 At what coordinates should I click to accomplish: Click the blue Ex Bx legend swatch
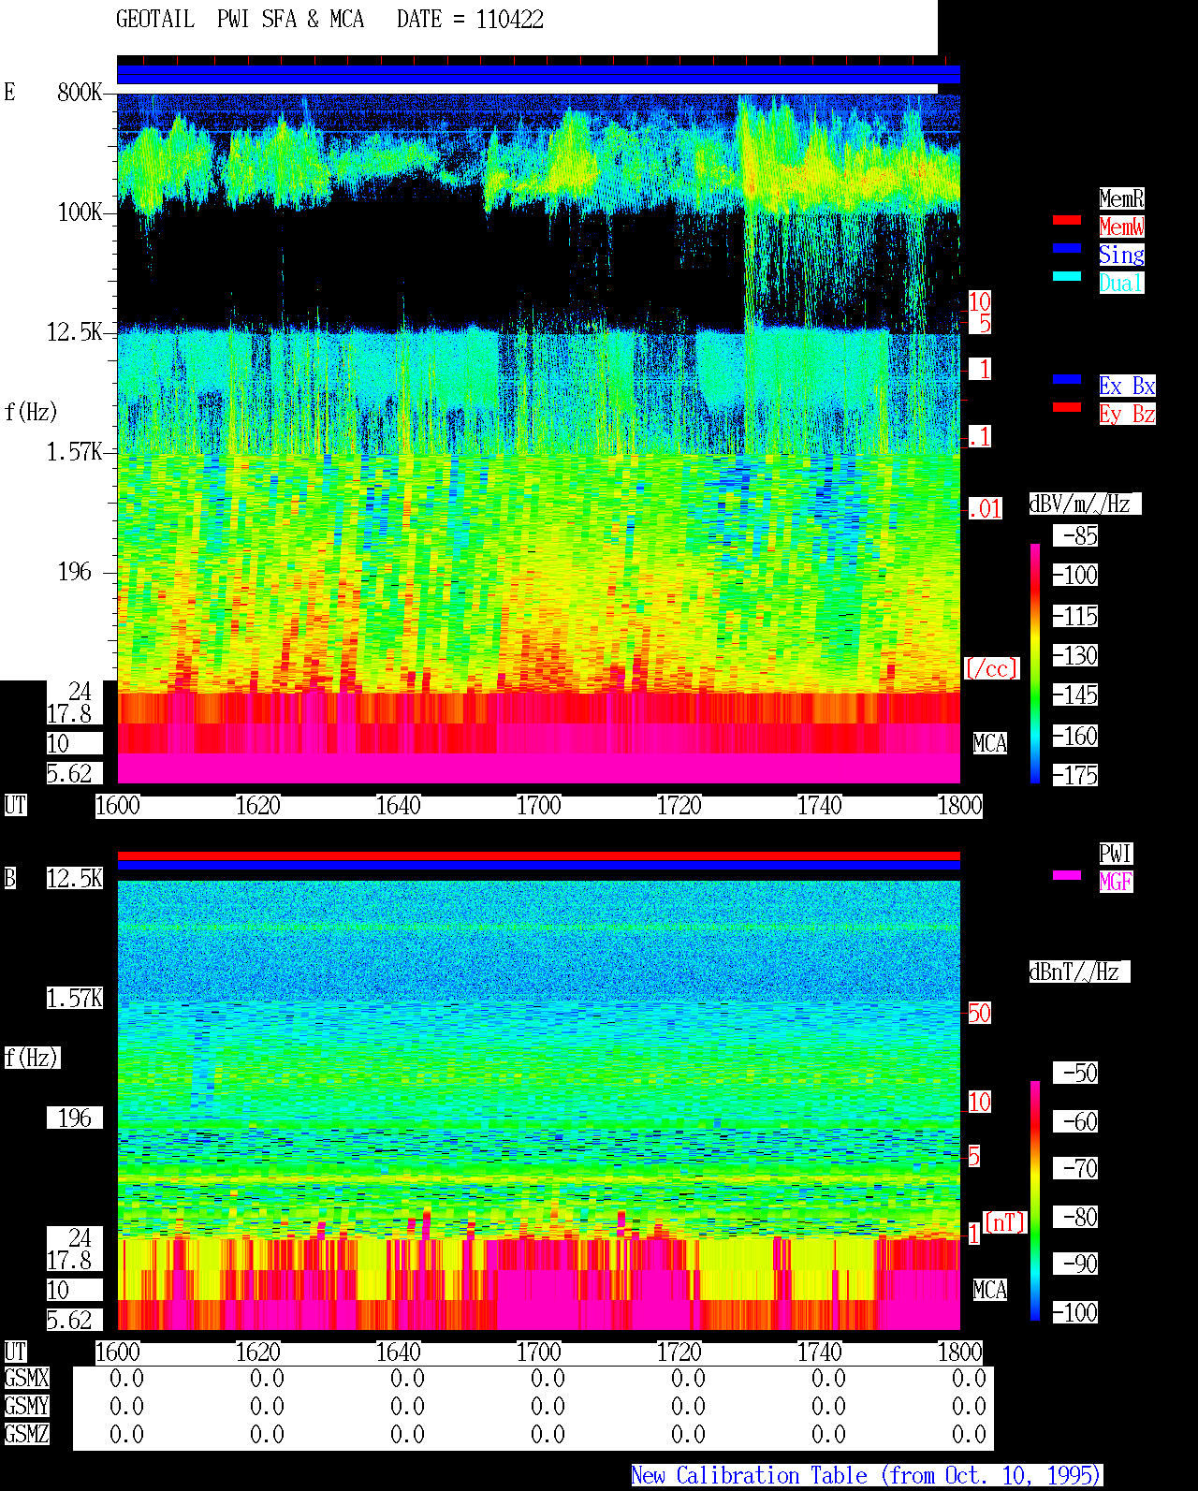[x=1067, y=379]
